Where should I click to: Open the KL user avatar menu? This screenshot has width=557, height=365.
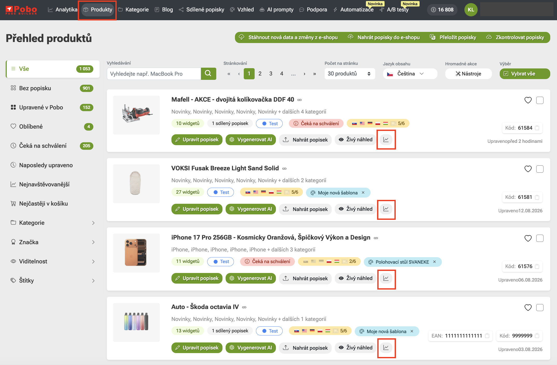(471, 10)
